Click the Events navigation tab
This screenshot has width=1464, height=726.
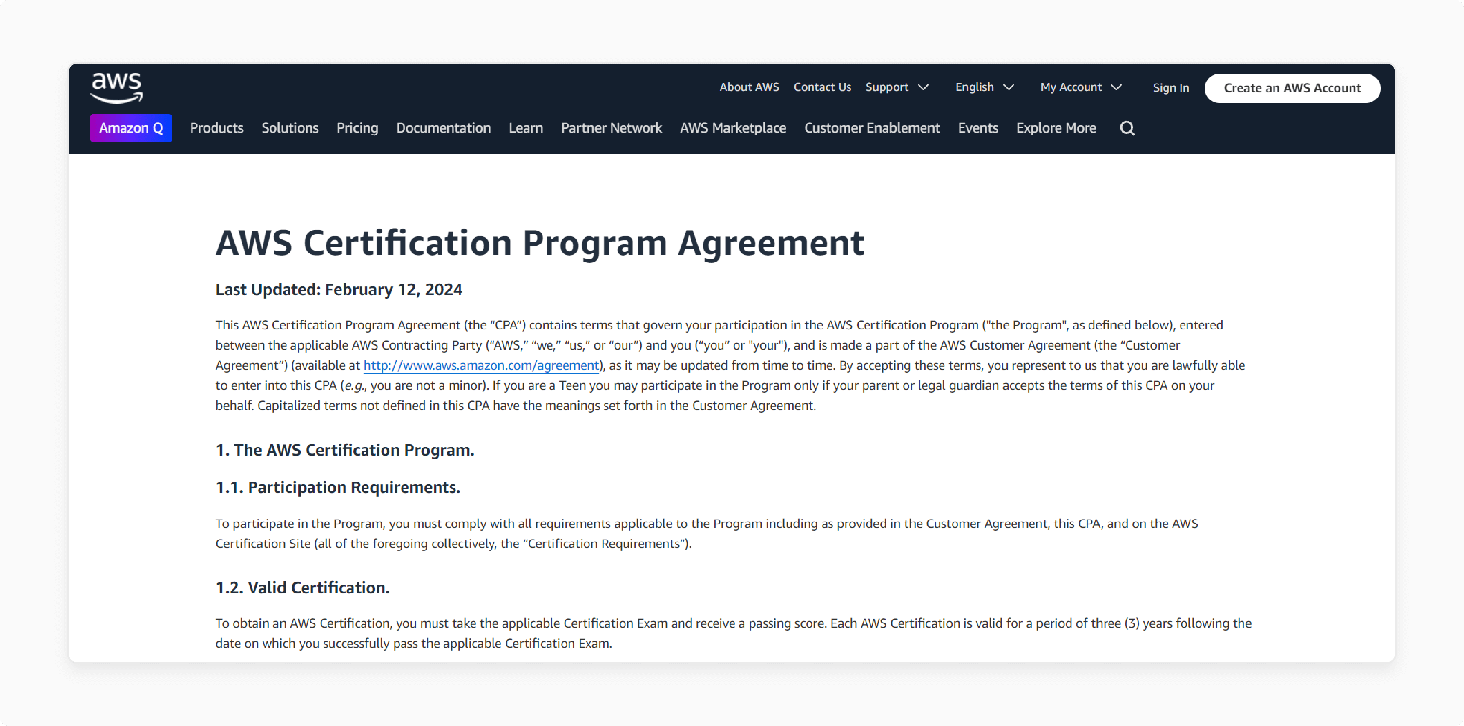[x=977, y=128]
